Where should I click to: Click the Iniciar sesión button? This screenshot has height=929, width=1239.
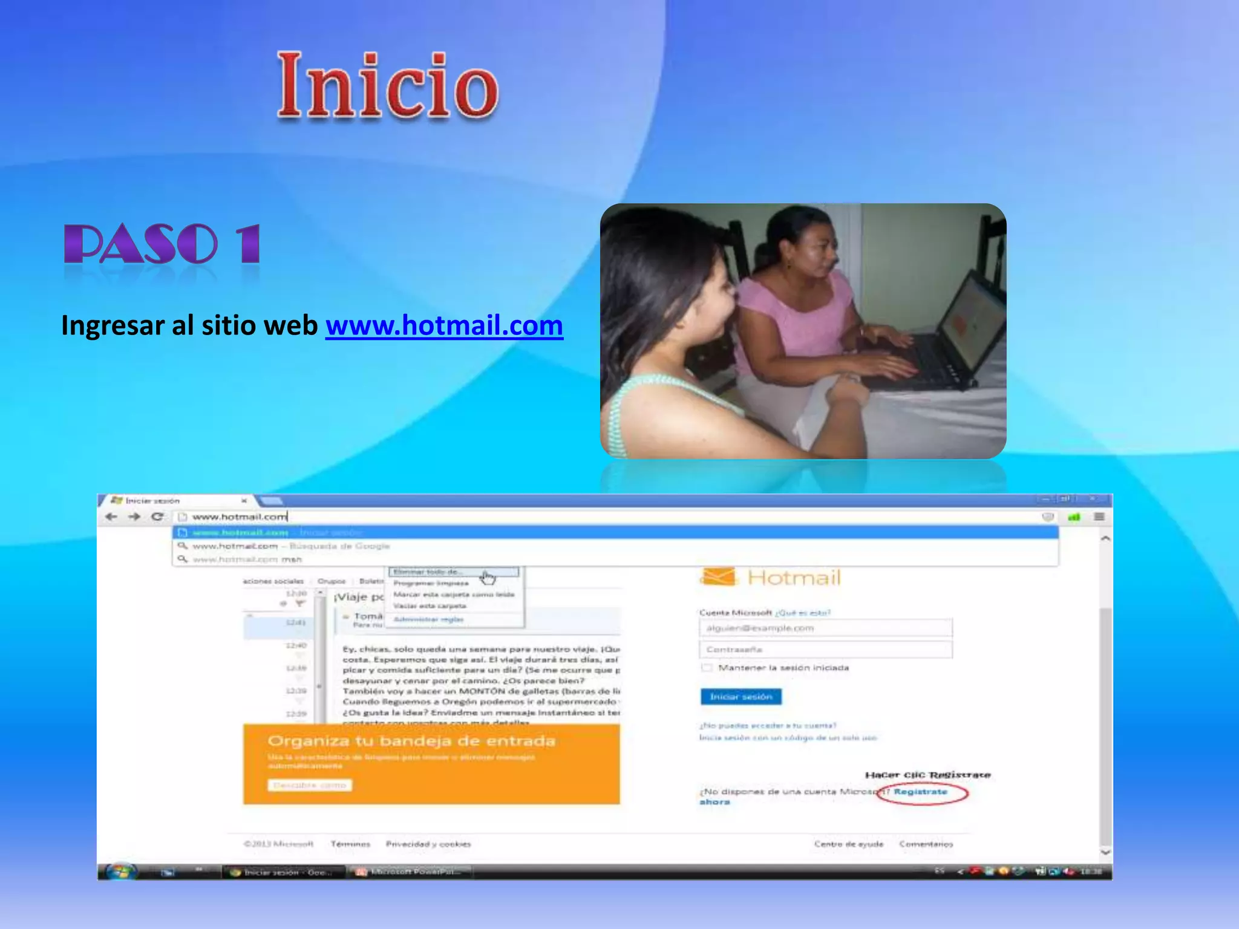click(x=740, y=697)
